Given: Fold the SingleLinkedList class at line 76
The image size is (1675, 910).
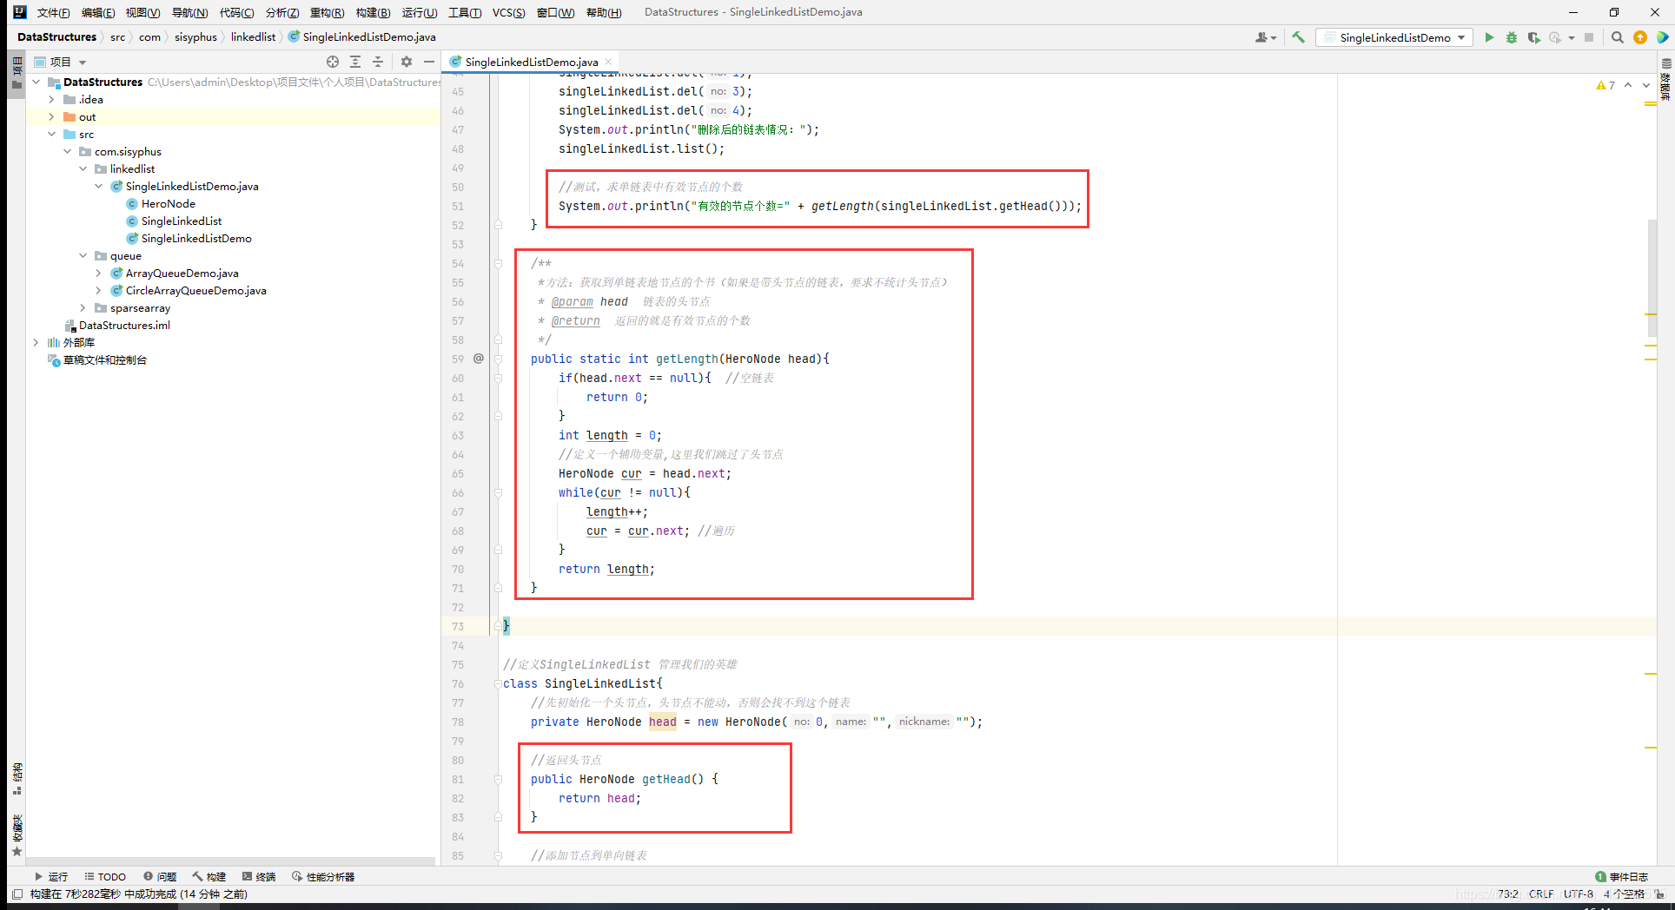Looking at the screenshot, I should point(499,683).
